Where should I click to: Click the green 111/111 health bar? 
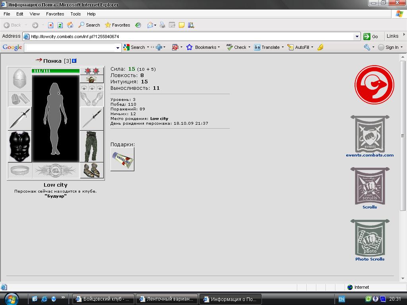pyautogui.click(x=56, y=71)
